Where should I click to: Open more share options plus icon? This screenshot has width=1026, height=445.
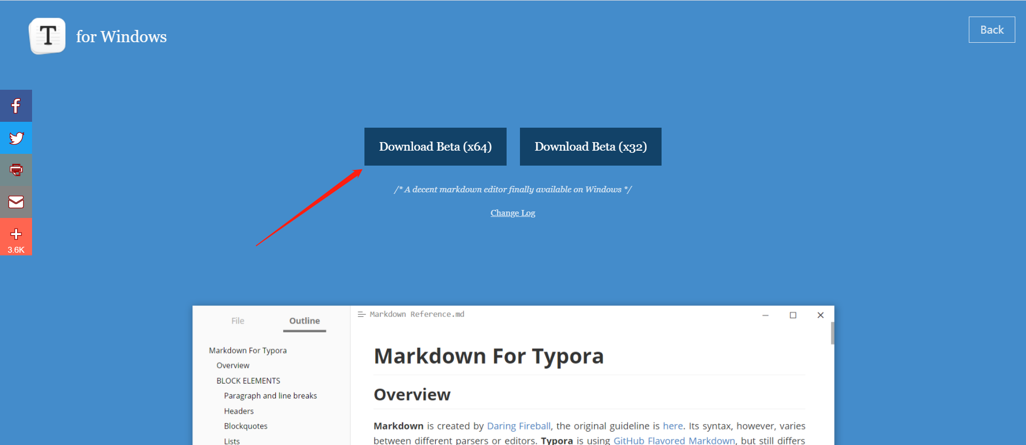[16, 234]
